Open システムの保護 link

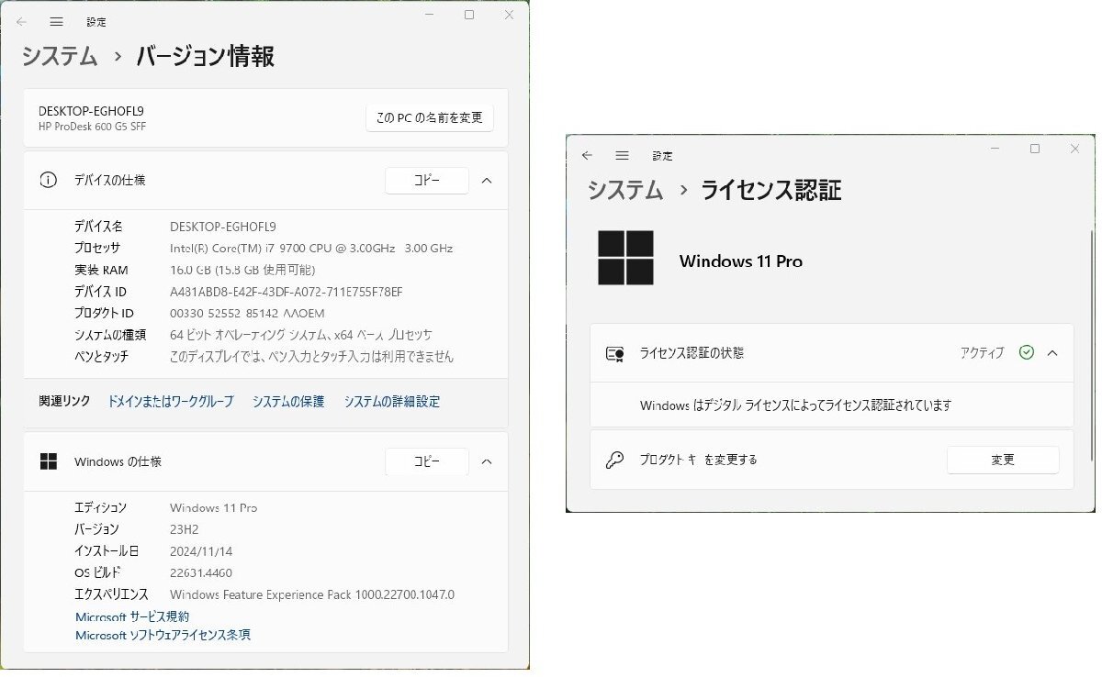tap(288, 401)
